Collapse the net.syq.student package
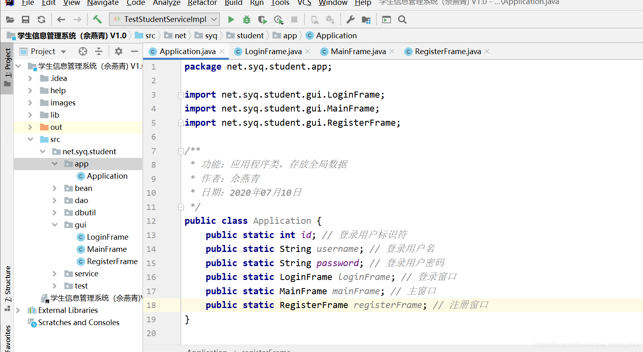The height and width of the screenshot is (352, 643). [43, 151]
